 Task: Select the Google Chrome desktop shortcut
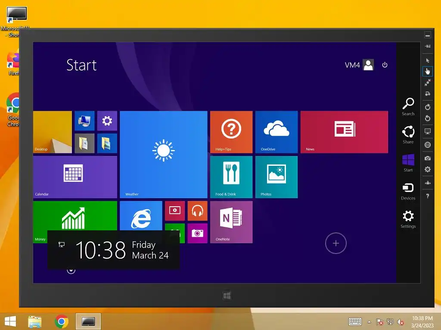(x=12, y=110)
